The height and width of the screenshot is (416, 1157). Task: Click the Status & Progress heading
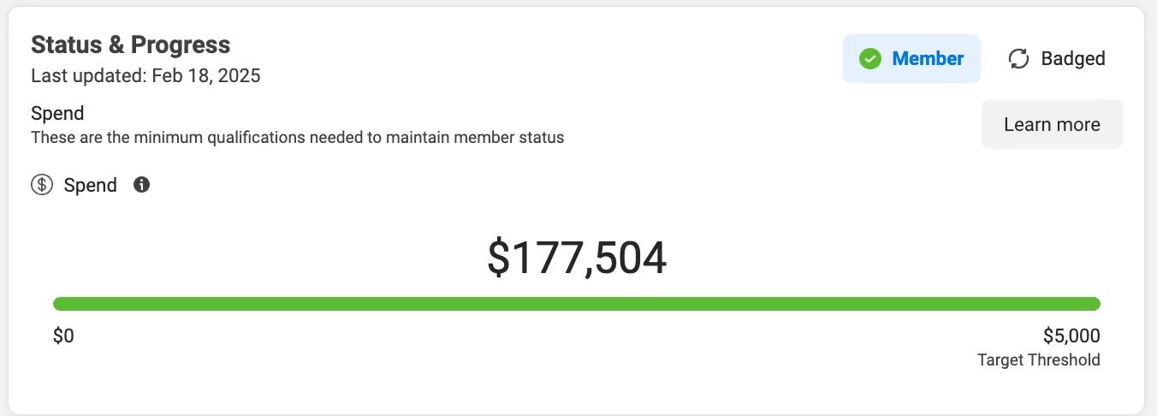(x=130, y=45)
